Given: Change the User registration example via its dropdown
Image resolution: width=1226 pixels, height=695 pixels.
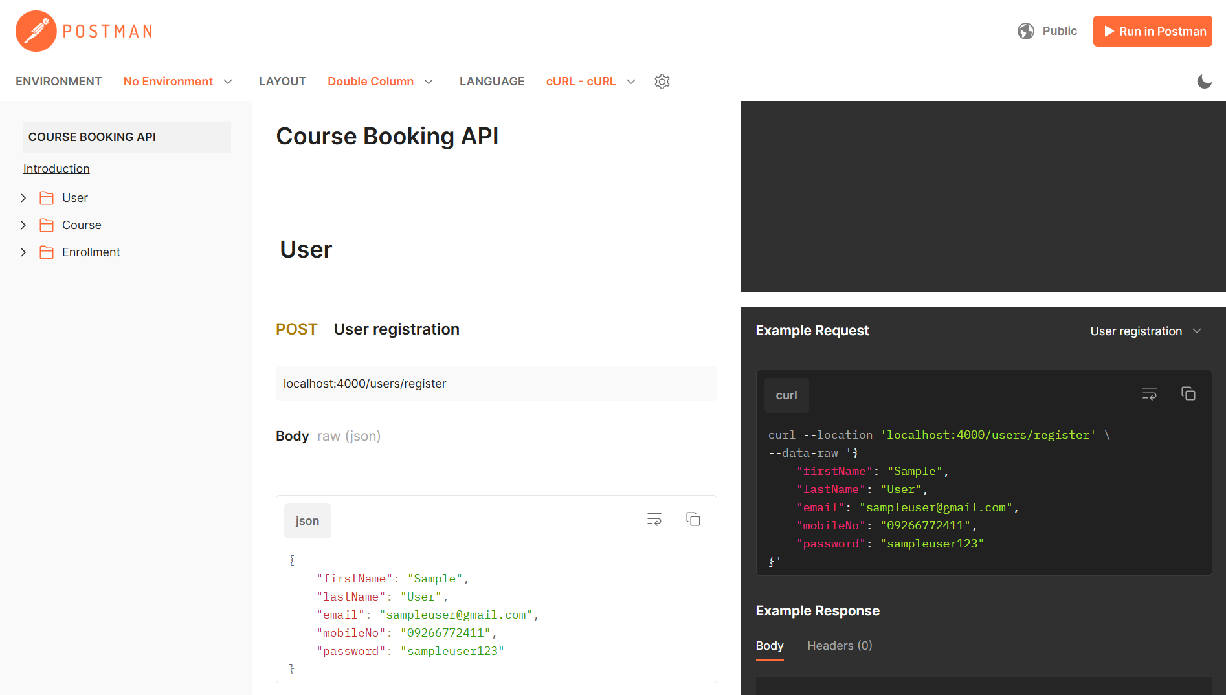Looking at the screenshot, I should pos(1145,331).
